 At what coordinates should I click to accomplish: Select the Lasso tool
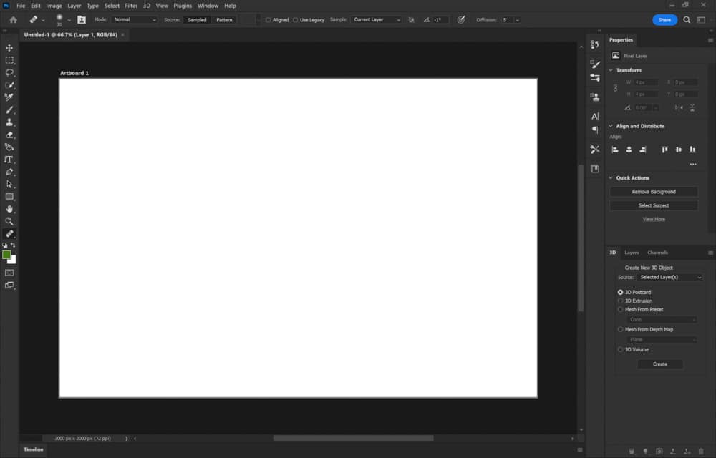9,72
